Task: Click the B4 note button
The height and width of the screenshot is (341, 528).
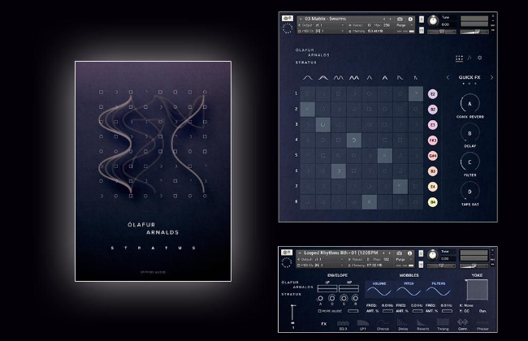Action: [x=433, y=202]
